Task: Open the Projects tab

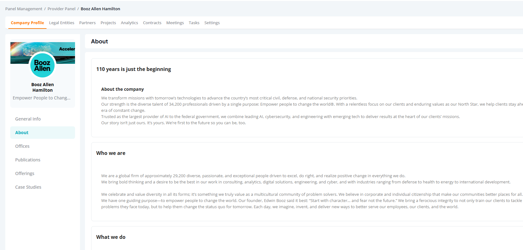Action: pos(108,23)
